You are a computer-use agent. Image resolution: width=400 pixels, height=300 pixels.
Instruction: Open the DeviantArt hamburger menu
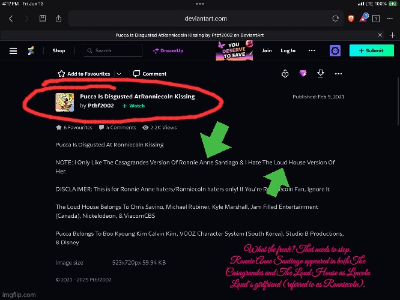point(13,51)
